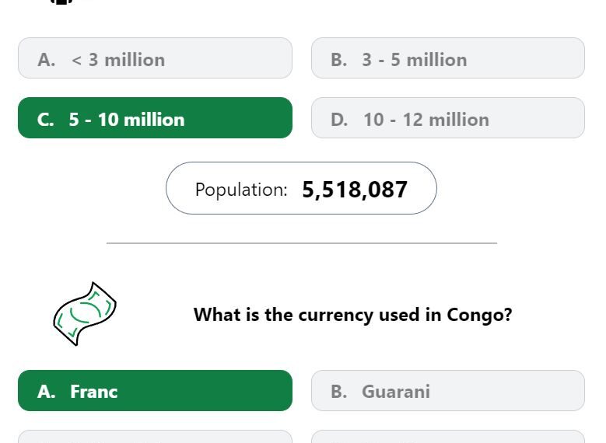Pick the green "5 - 10 million" answer
The width and height of the screenshot is (606, 443).
coord(155,118)
